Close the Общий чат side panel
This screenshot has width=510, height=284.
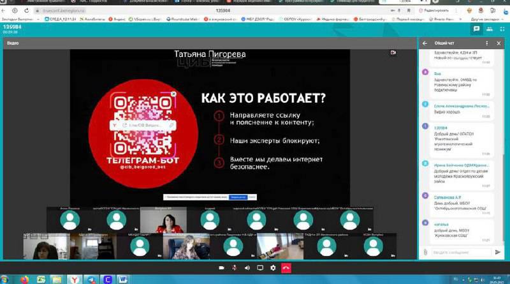pyautogui.click(x=499, y=43)
